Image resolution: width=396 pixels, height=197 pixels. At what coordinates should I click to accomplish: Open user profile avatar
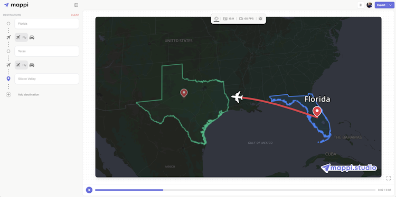tap(369, 5)
